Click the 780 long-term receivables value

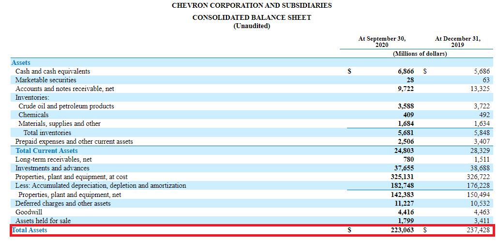tap(408, 159)
